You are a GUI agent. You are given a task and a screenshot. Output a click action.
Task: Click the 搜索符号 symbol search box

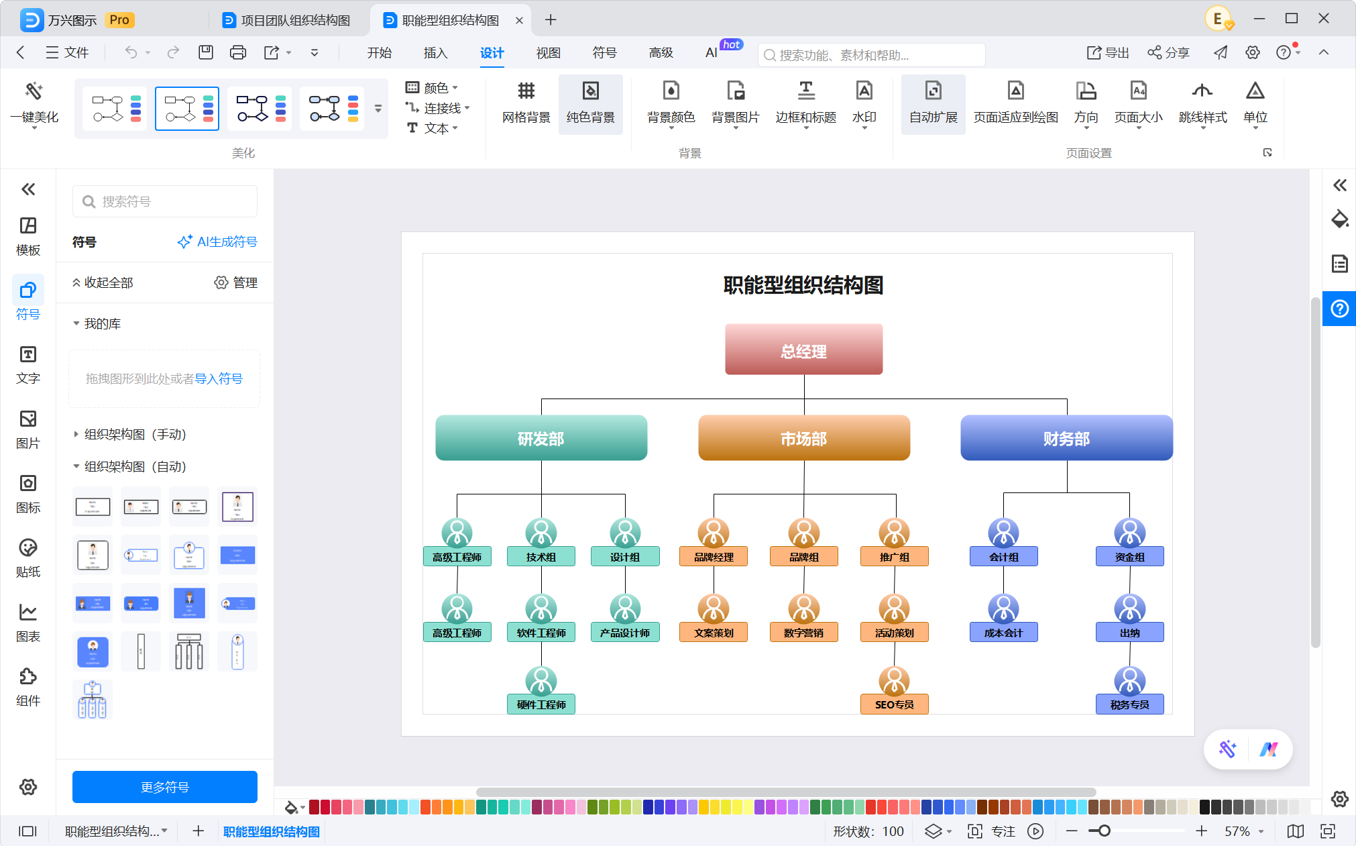165,202
